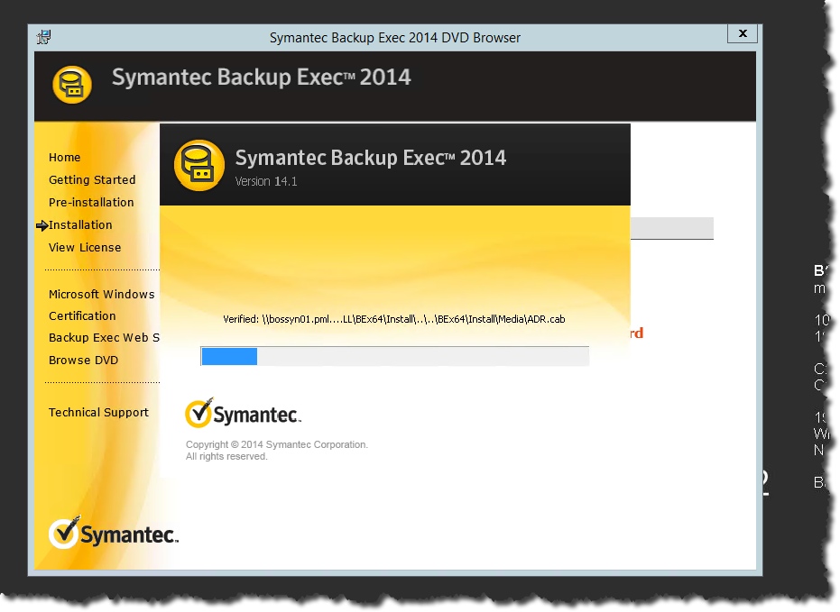
Task: Click the Version 14.1 text
Action: click(265, 181)
